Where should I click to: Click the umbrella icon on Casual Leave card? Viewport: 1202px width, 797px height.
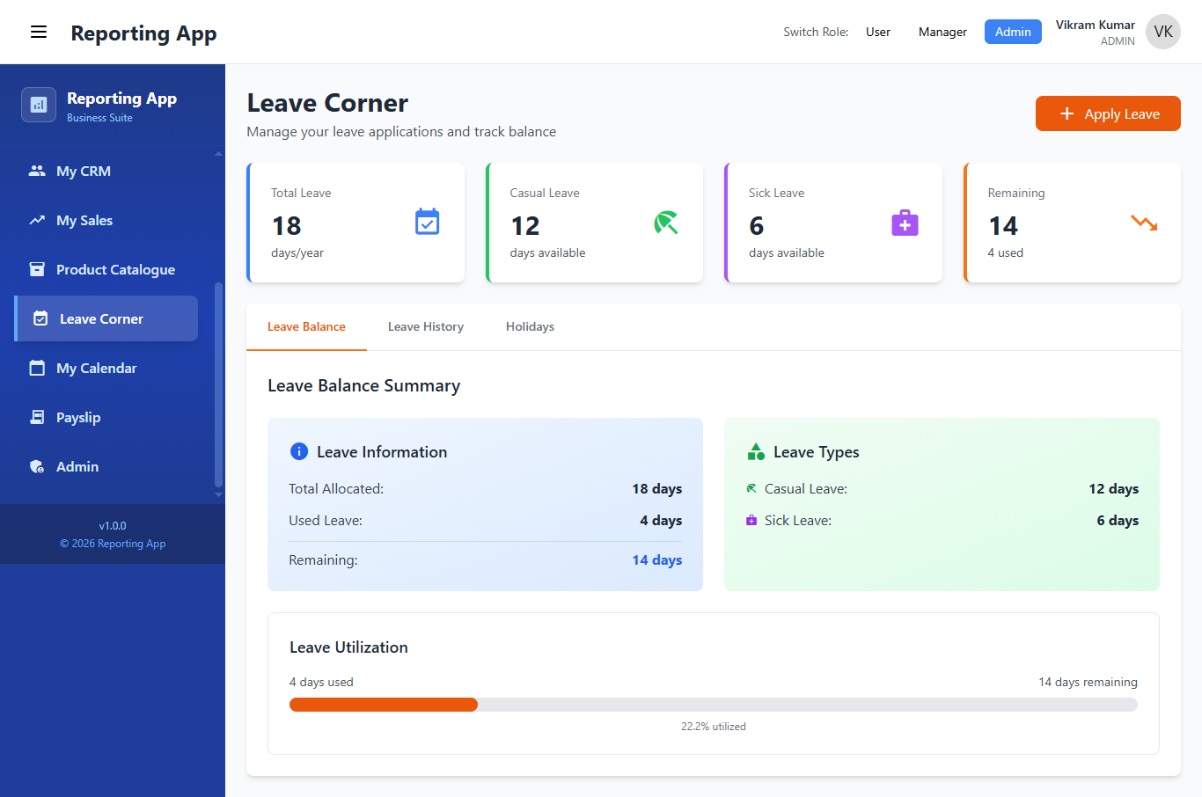[x=666, y=223]
